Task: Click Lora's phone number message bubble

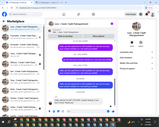Action: click(x=78, y=101)
